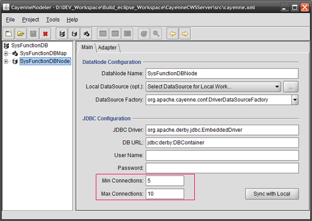Click the forward arrow navigation icon
The image size is (312, 221).
(x=185, y=33)
